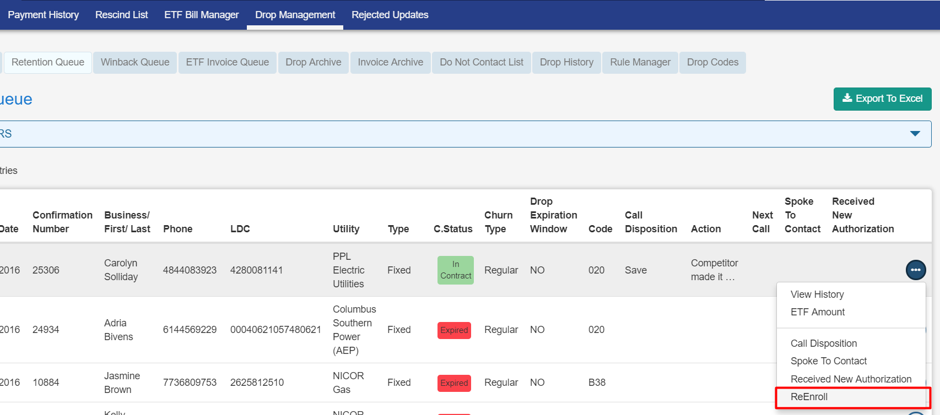Go to Rejected Updates tab
Image resolution: width=940 pixels, height=415 pixels.
pos(390,15)
